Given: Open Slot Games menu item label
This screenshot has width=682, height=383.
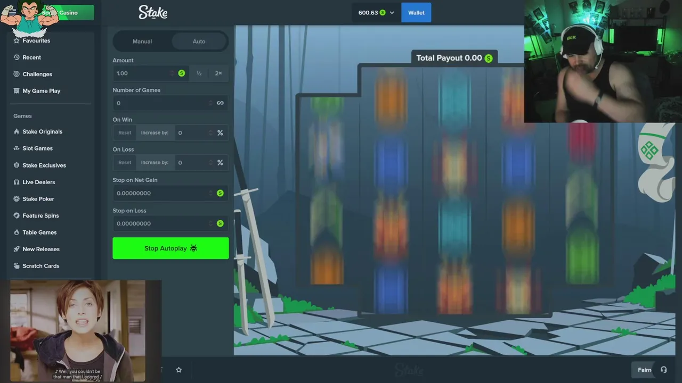Looking at the screenshot, I should click(37, 148).
